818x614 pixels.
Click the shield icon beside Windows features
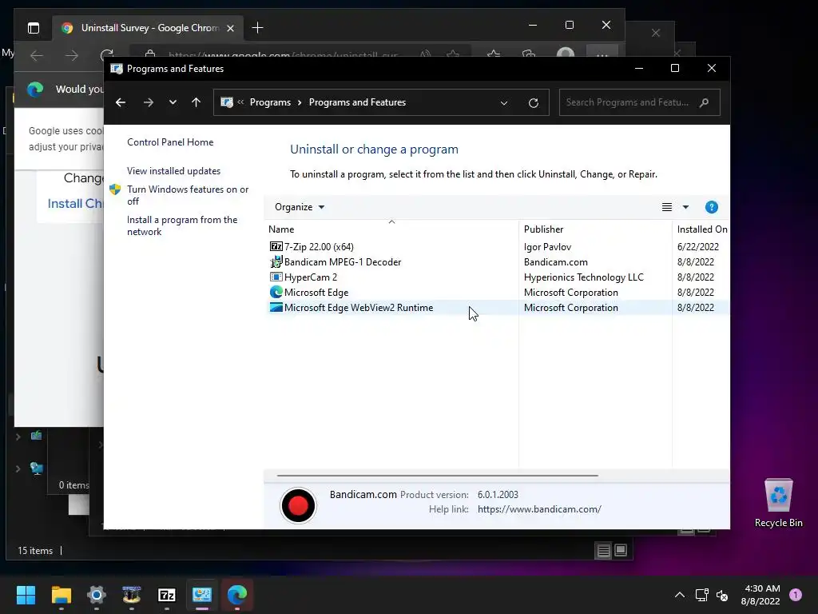coord(115,189)
